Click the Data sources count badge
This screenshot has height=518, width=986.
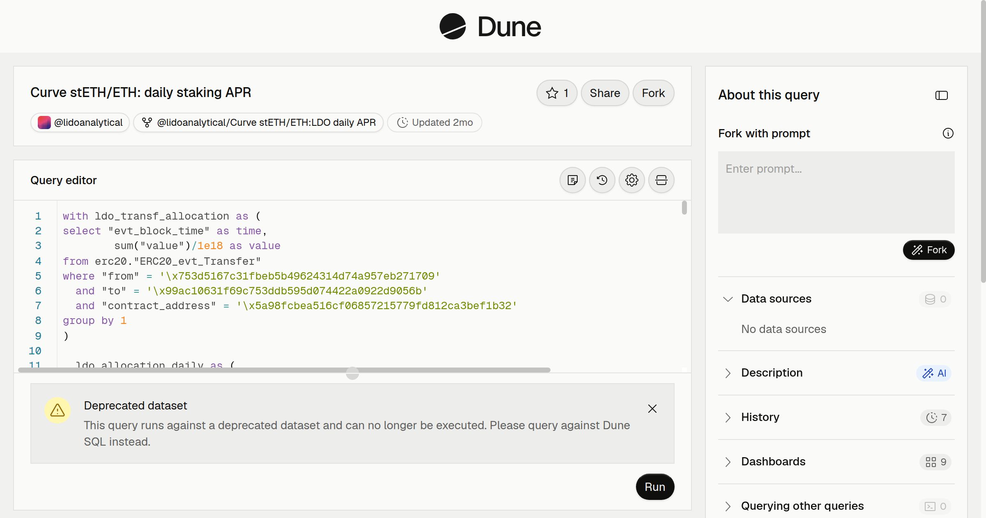935,299
